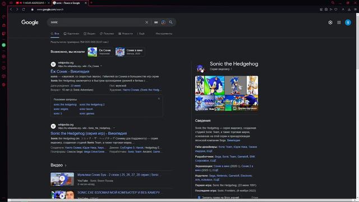Search related query sonic boom
This screenshot has height=202, width=359.
click(x=86, y=109)
